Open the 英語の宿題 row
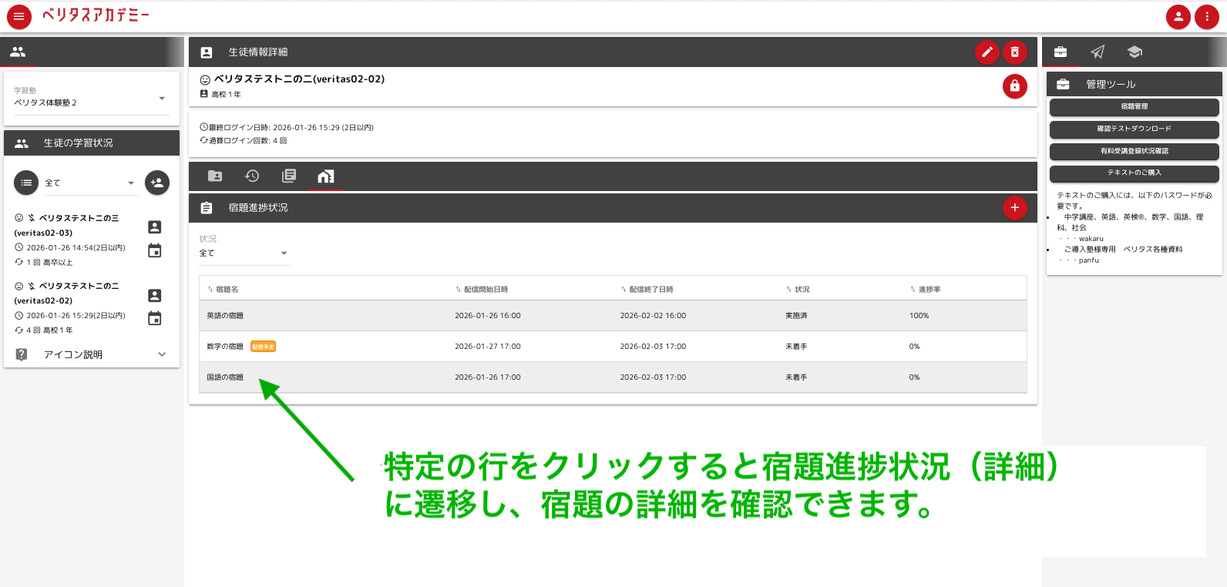1227x587 pixels. point(613,316)
